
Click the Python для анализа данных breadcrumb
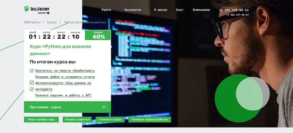pyautogui.click(x=85, y=22)
